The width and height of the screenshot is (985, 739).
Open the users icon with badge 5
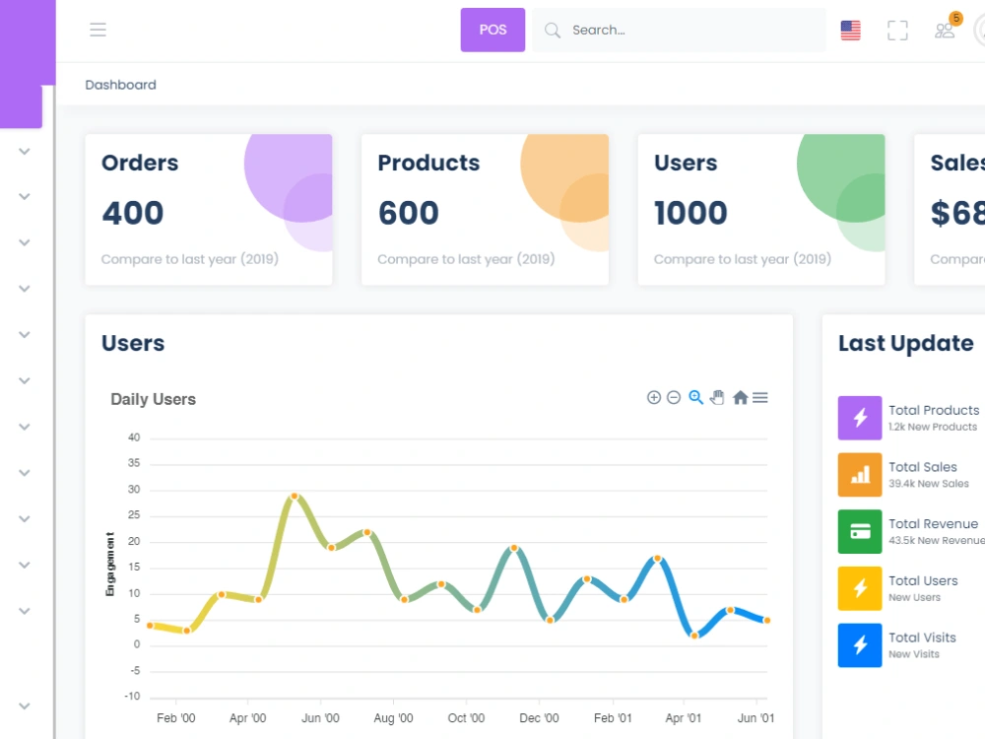click(945, 31)
